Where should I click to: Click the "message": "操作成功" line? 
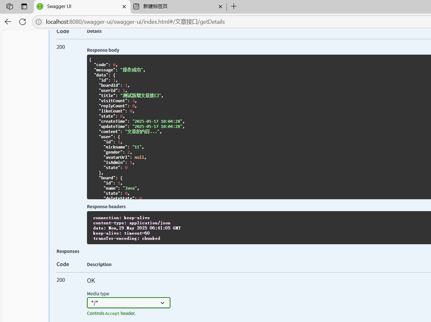(x=120, y=70)
